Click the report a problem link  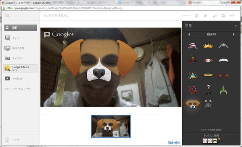(173, 143)
